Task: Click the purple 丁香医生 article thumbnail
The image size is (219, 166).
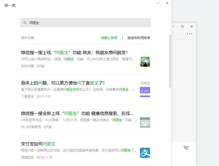Action: [145, 92]
